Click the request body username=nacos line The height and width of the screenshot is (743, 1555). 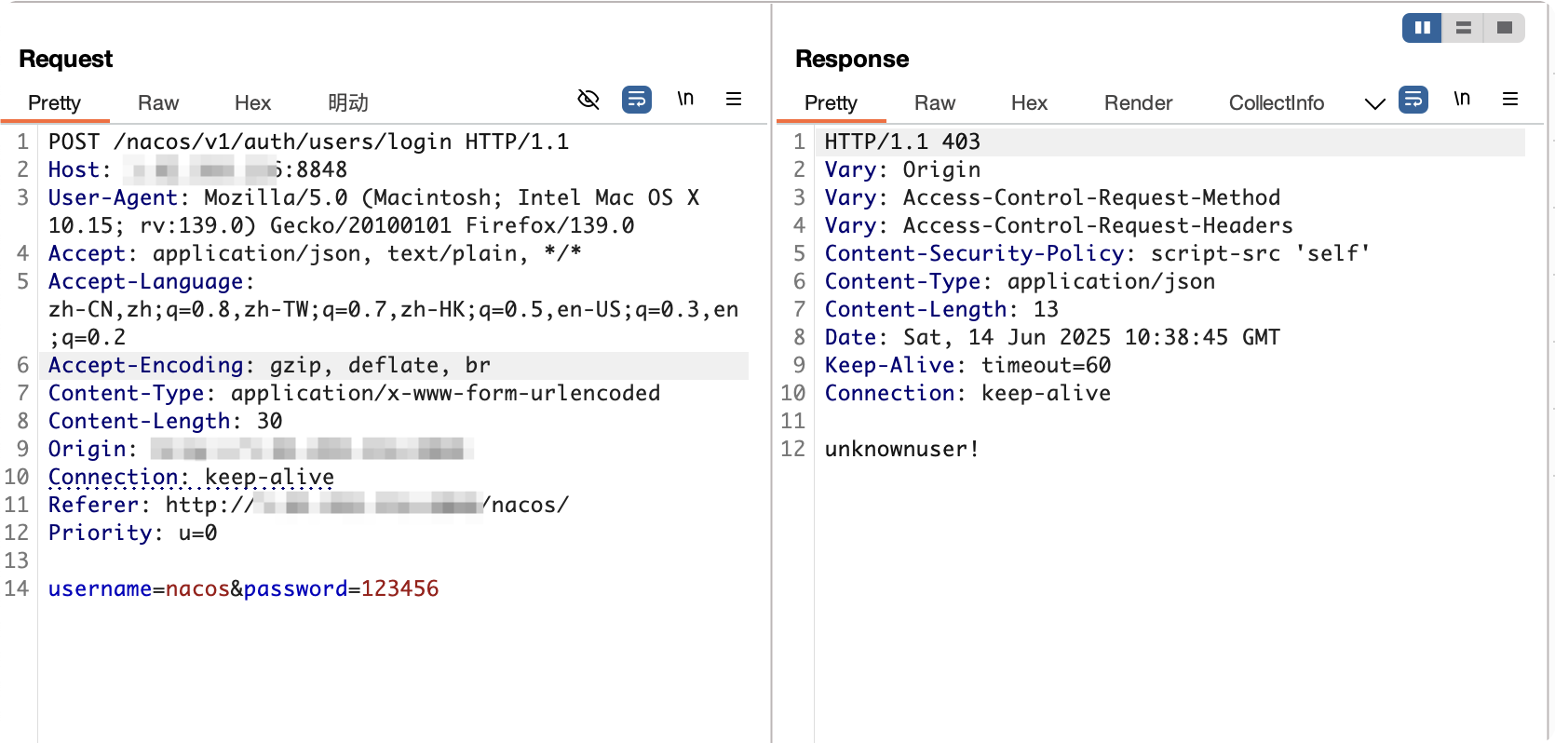(243, 588)
